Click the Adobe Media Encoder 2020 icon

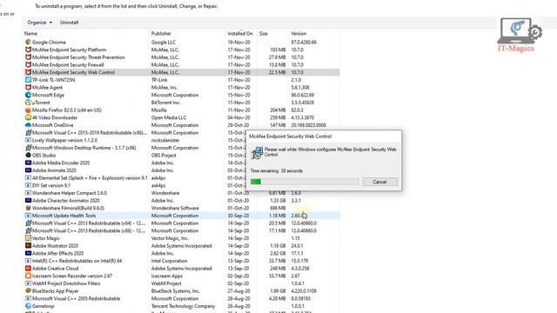tap(28, 163)
